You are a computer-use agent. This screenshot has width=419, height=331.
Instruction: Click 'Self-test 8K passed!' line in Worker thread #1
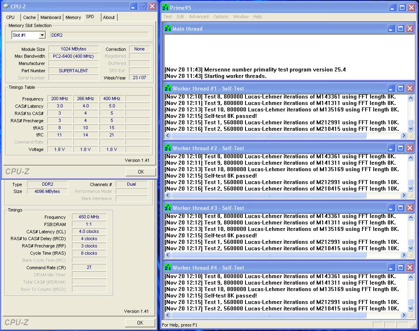click(211, 116)
